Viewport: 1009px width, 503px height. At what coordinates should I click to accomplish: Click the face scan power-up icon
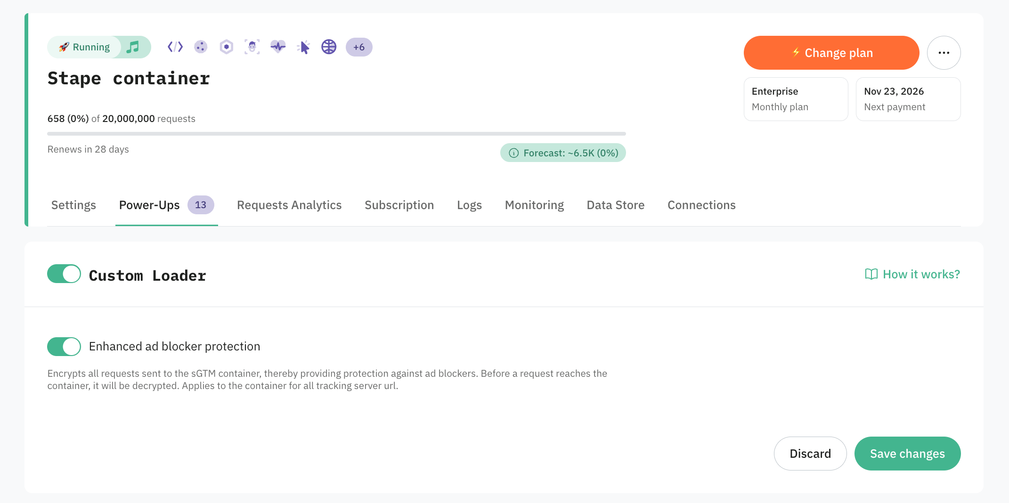coord(252,47)
